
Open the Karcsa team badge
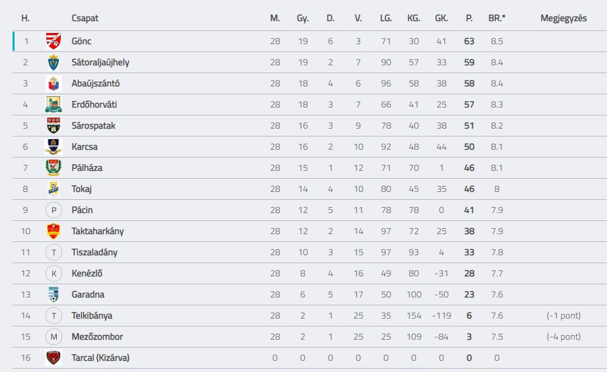pos(54,146)
